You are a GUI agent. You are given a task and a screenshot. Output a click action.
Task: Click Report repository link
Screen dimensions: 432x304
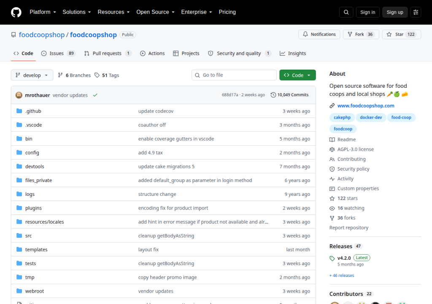click(349, 228)
